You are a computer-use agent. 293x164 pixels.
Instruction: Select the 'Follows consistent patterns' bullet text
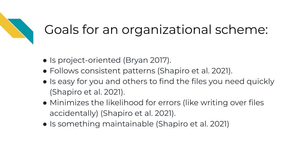[103, 71]
